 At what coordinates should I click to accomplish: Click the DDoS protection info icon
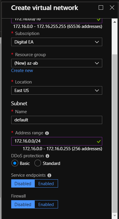47,156
